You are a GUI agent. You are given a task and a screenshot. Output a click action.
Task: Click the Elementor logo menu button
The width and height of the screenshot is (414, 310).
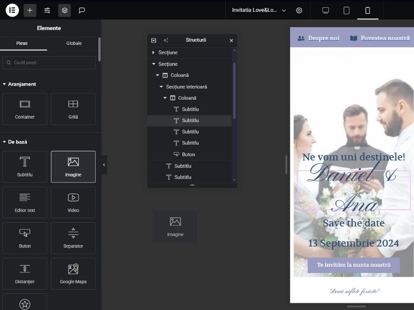point(12,10)
